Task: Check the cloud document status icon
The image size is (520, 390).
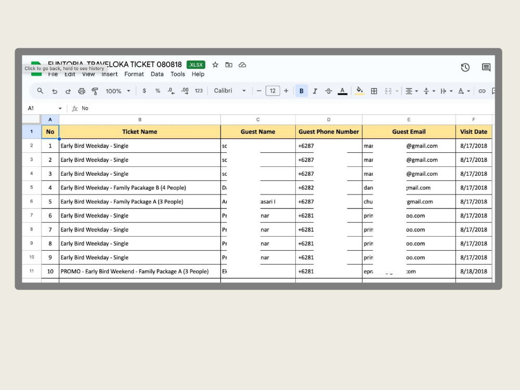Action: [242, 64]
